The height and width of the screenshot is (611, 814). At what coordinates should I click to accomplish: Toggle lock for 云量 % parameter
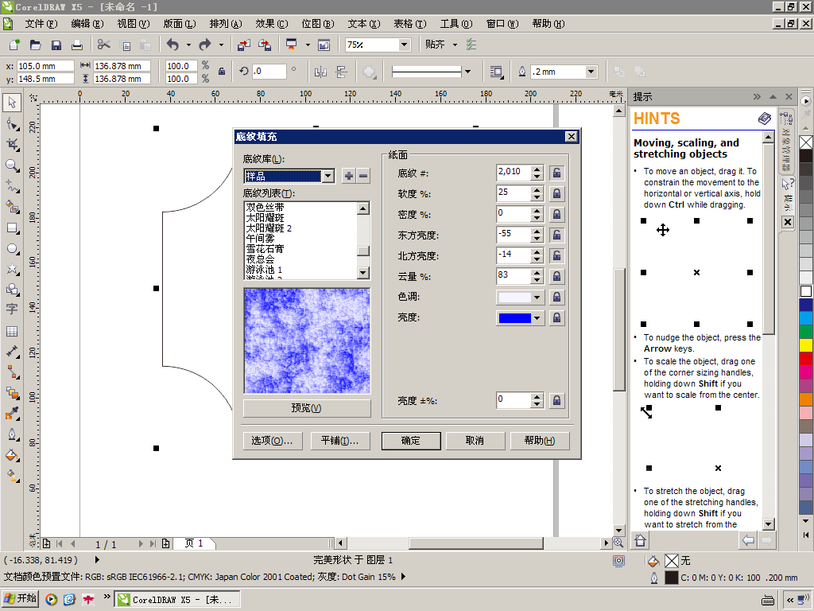[x=556, y=276]
